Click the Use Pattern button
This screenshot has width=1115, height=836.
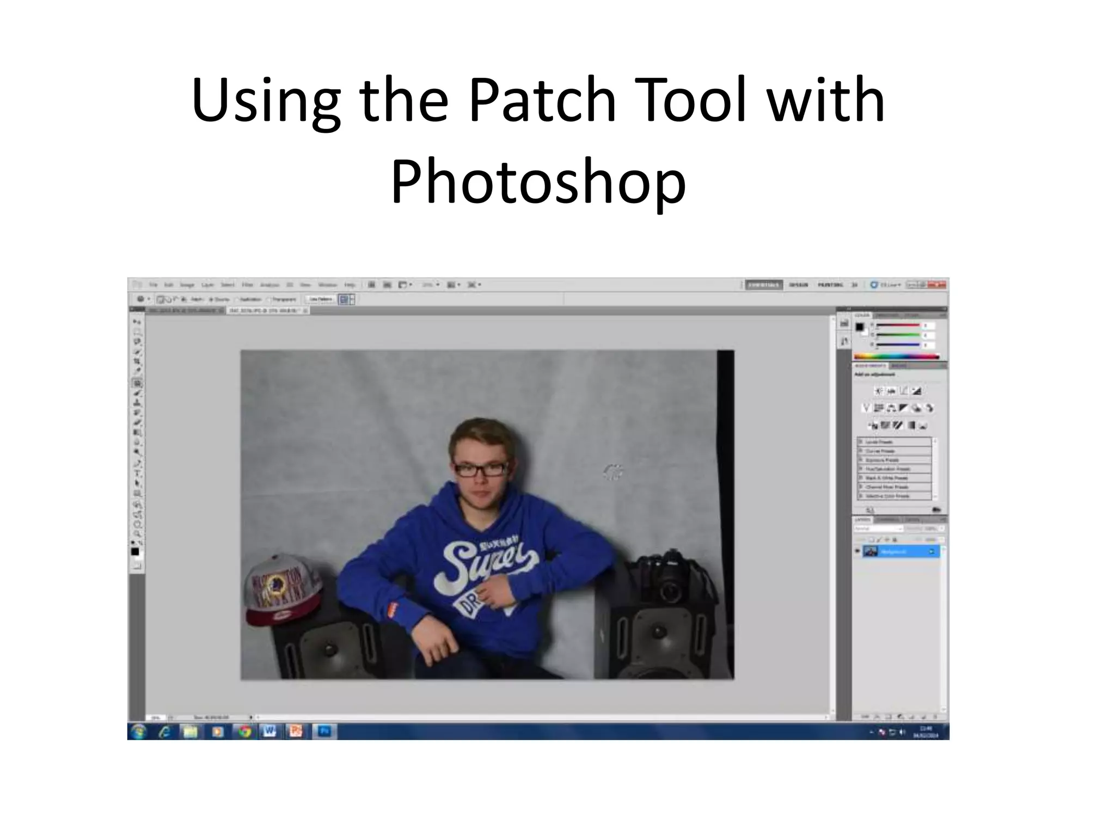tap(320, 299)
